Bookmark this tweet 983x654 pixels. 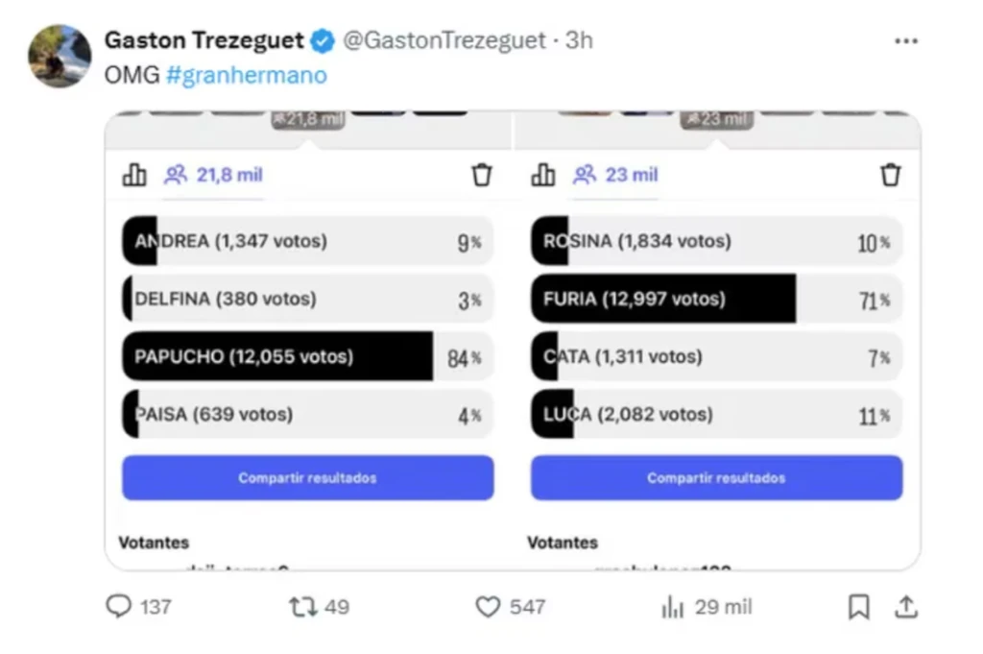tap(859, 606)
